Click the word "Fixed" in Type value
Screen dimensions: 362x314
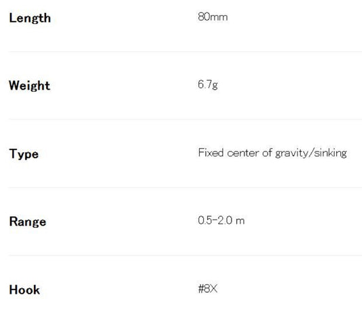pyautogui.click(x=211, y=153)
